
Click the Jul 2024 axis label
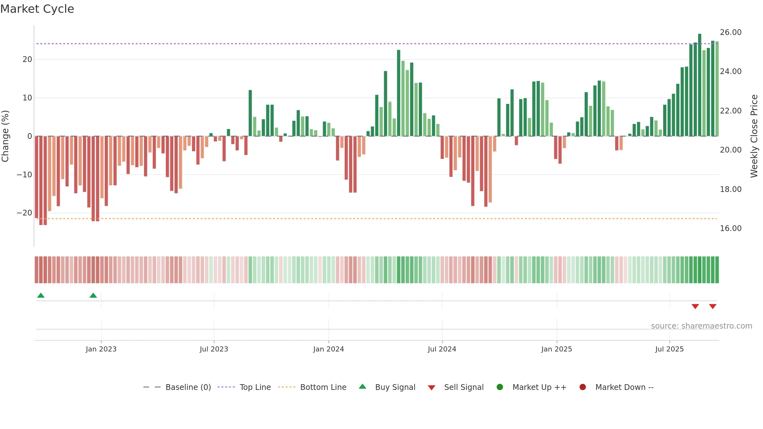coord(442,349)
